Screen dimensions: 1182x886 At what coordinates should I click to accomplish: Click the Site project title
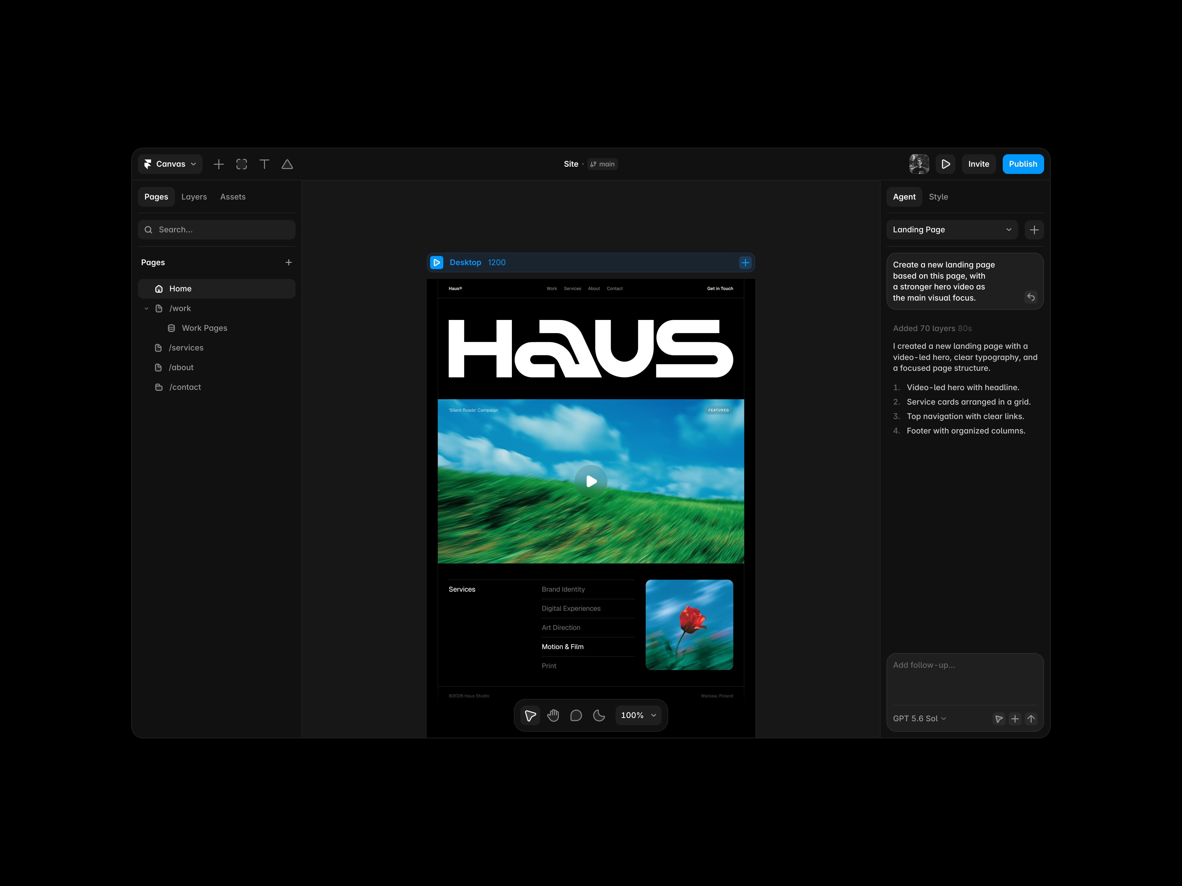tap(571, 164)
